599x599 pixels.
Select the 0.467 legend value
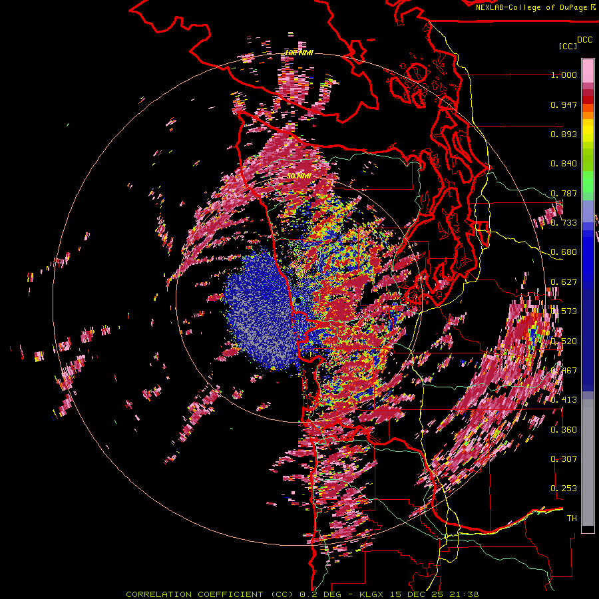[x=564, y=370]
